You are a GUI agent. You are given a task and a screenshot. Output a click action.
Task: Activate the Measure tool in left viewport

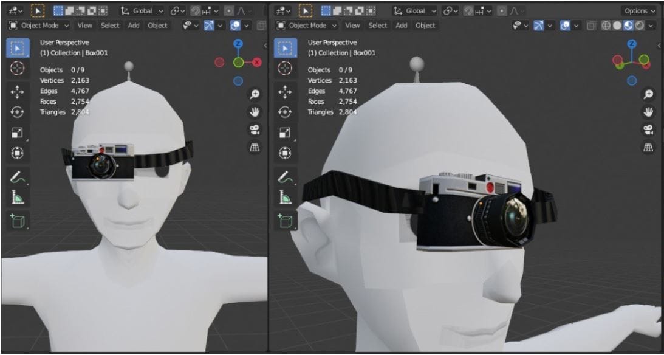[x=17, y=198]
